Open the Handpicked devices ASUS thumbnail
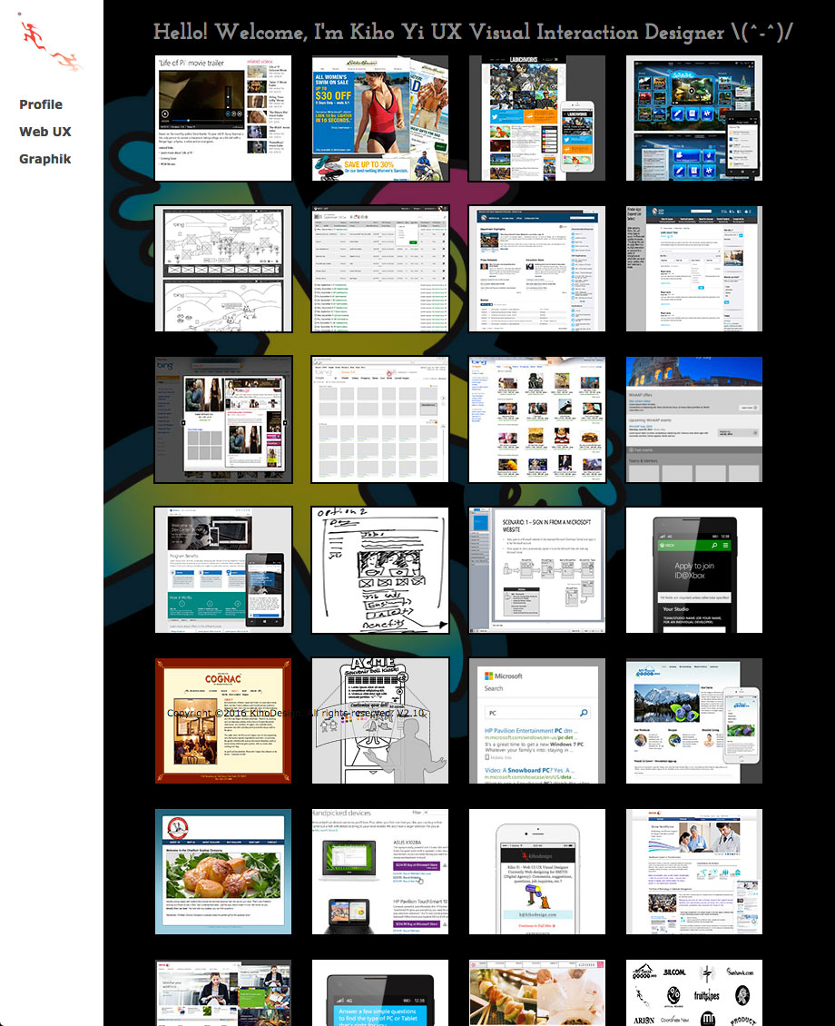 (x=380, y=872)
